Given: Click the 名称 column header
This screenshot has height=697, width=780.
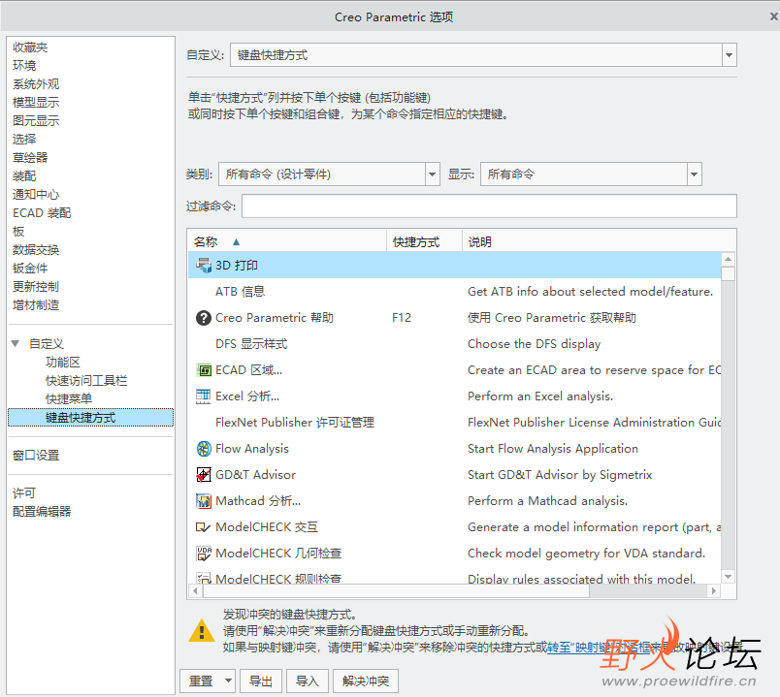Looking at the screenshot, I should point(287,242).
